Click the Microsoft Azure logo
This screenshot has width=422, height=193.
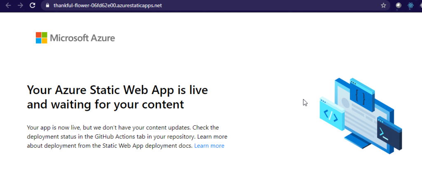[x=75, y=38]
